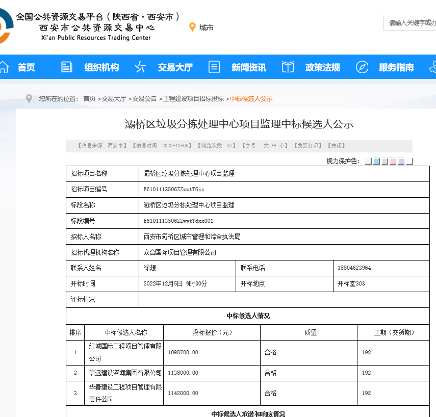
Task: Select the gray eye-protection color swatch
Action: point(385,161)
